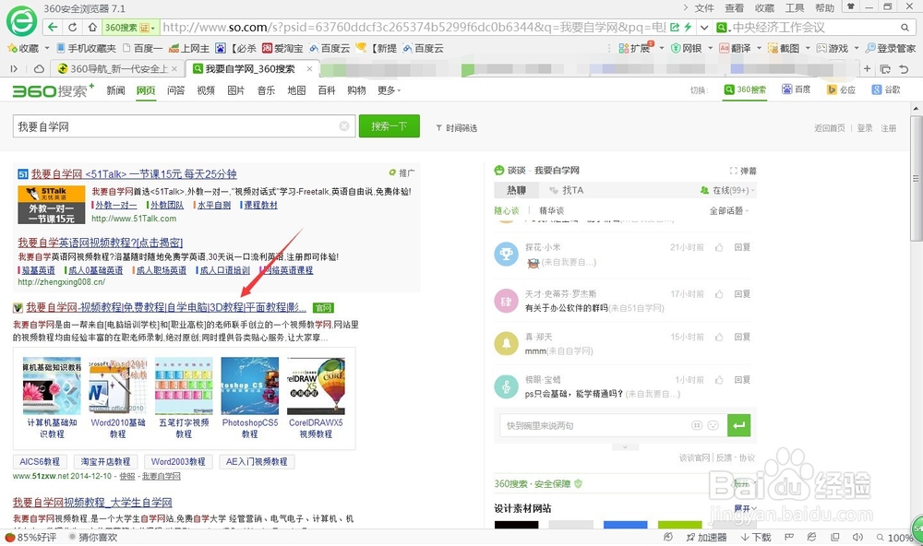The width and height of the screenshot is (923, 546).
Task: Click the 360 browser logo
Action: point(21,22)
